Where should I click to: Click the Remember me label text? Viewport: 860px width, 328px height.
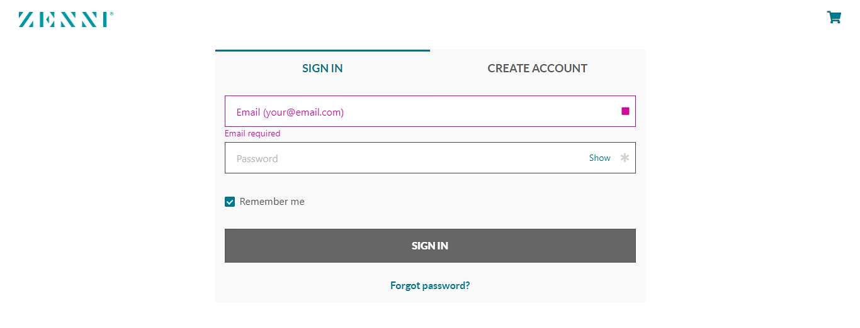pyautogui.click(x=272, y=202)
